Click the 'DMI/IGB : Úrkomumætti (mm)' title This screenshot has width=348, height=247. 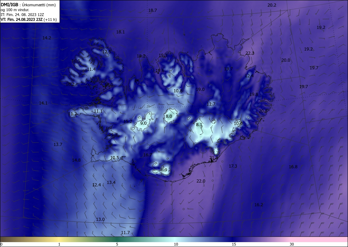[x=28, y=5]
